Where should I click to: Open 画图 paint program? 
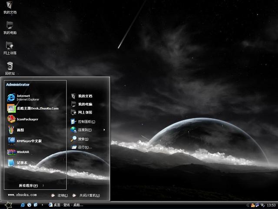pyautogui.click(x=16, y=130)
